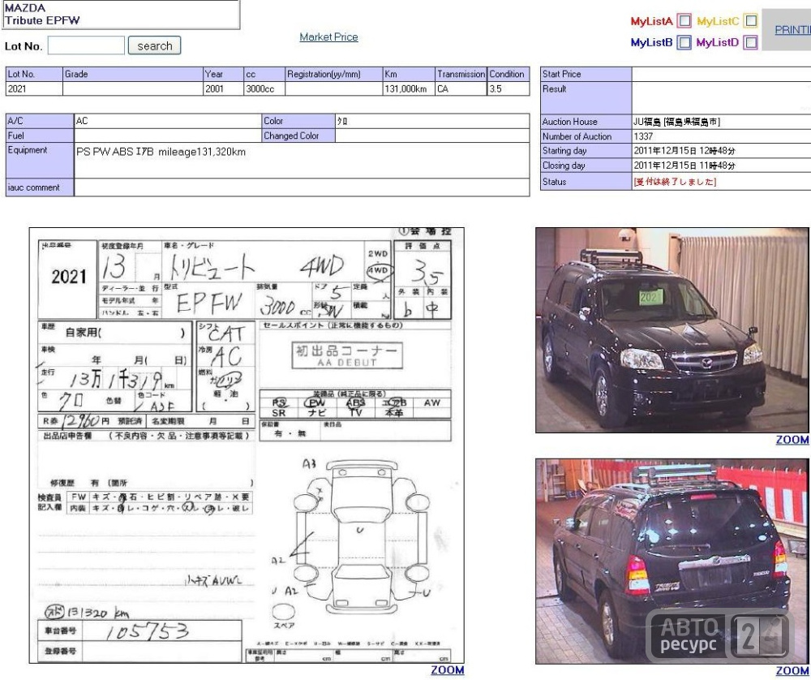Click the MyListC label
The width and height of the screenshot is (811, 680).
(x=718, y=21)
